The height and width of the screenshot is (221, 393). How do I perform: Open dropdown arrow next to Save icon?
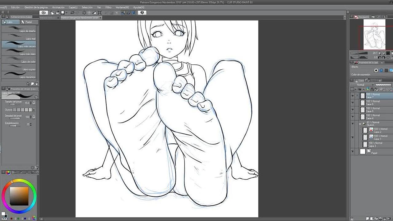pyautogui.click(x=66, y=13)
